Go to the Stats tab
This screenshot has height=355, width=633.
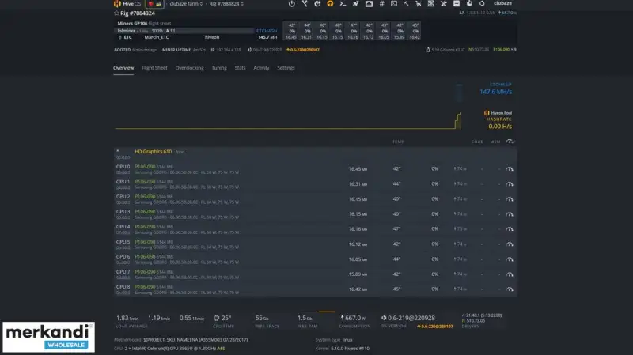tap(240, 68)
